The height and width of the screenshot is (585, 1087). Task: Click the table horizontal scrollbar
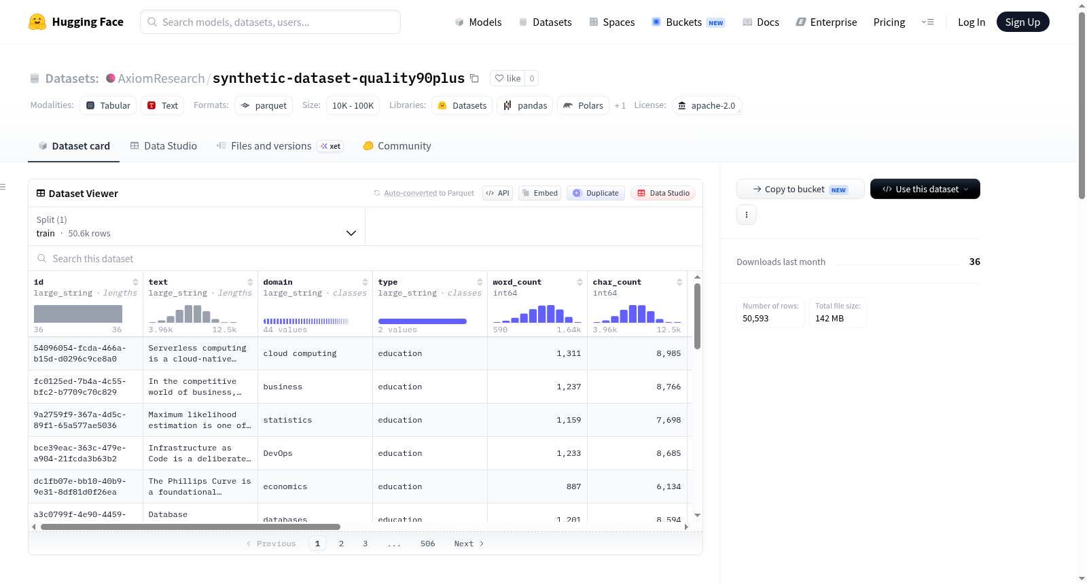(190, 527)
